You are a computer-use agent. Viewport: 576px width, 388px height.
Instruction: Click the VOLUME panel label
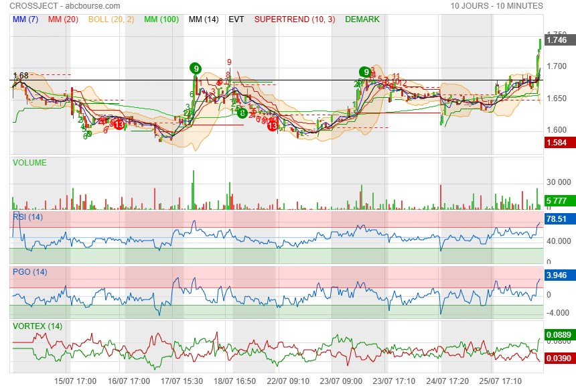(x=29, y=163)
